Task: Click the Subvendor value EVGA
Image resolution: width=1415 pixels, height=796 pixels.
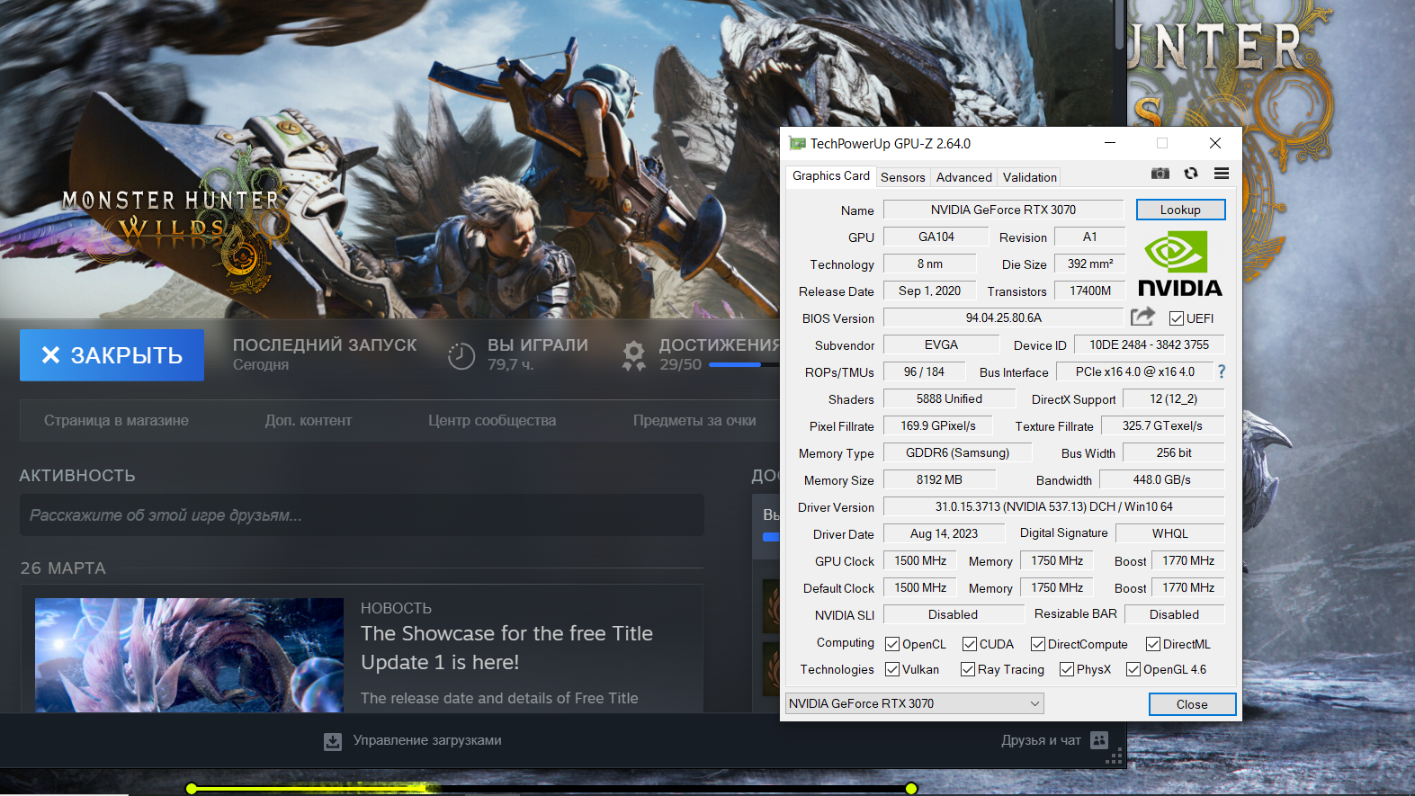Action: point(941,344)
